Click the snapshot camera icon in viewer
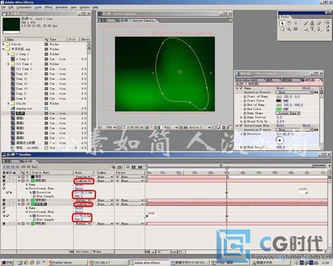 [147, 128]
